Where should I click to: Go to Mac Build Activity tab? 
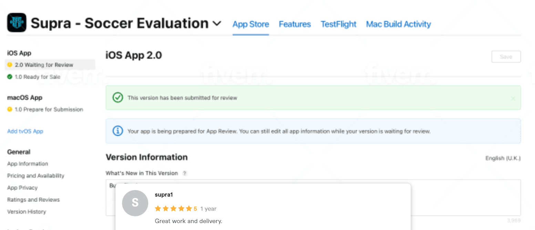(398, 24)
